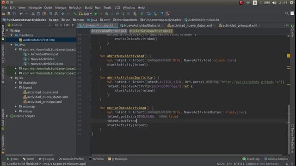
Task: Switch to actividad_principal.xml editor tab
Action: 240,25
